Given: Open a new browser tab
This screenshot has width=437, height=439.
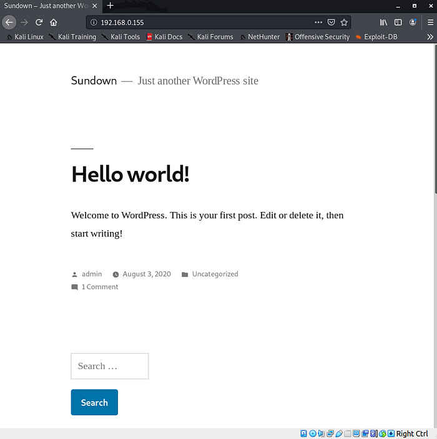Looking at the screenshot, I should click(110, 6).
